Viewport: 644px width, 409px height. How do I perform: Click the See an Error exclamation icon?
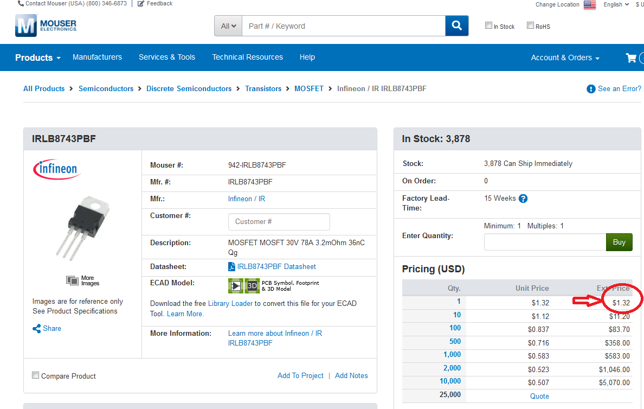591,89
